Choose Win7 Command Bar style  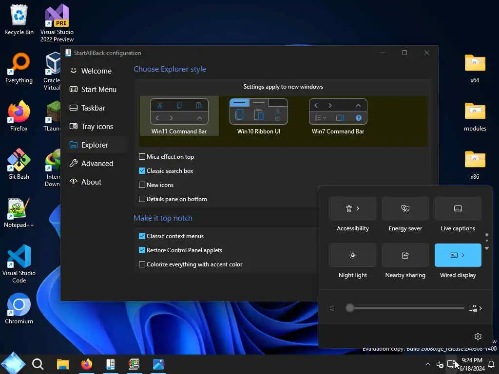click(x=338, y=116)
